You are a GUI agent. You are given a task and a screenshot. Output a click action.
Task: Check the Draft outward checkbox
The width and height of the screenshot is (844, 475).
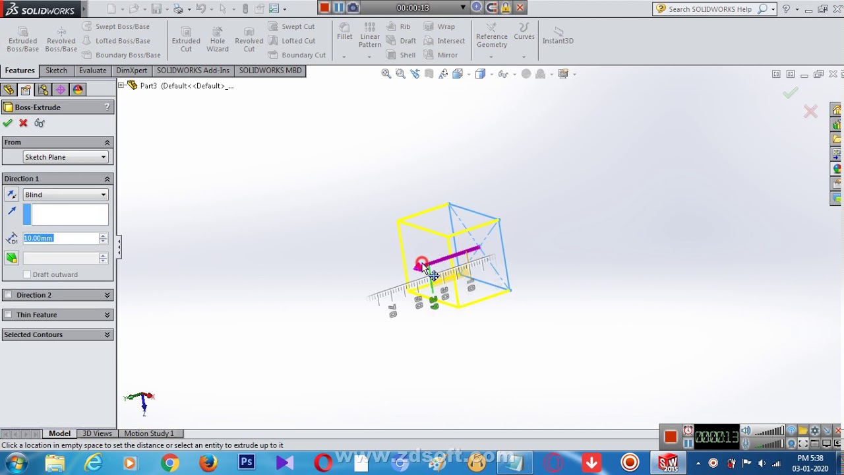click(x=27, y=274)
